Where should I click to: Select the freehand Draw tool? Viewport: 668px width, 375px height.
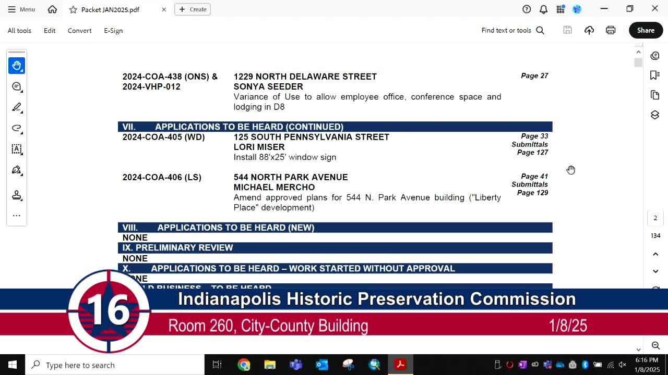(17, 128)
